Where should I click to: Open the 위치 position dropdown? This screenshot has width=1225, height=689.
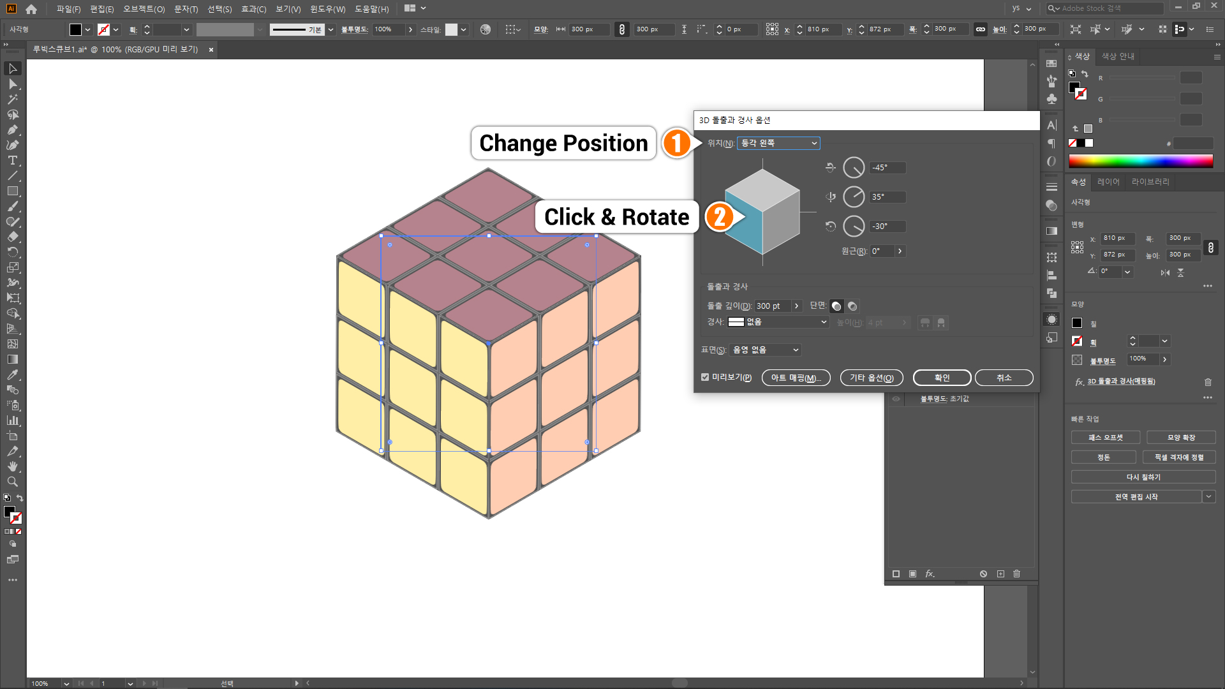(778, 144)
